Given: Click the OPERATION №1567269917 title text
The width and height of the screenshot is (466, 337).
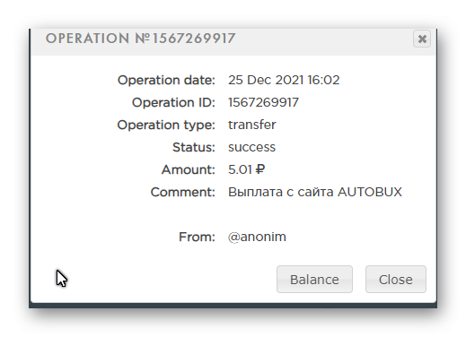Looking at the screenshot, I should [x=140, y=39].
